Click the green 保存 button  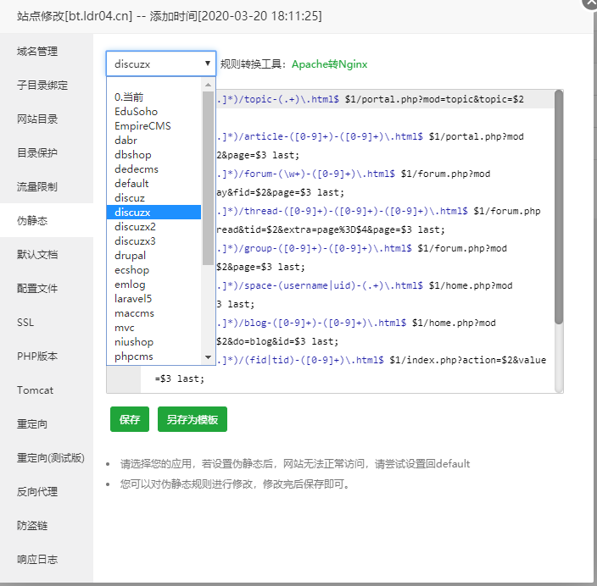(x=130, y=419)
